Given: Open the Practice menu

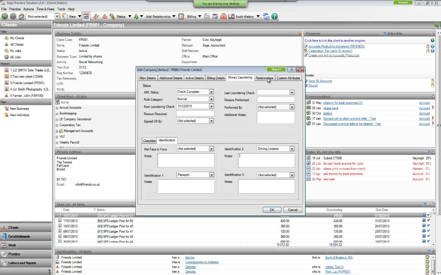Looking at the screenshot, I should click(15, 9).
